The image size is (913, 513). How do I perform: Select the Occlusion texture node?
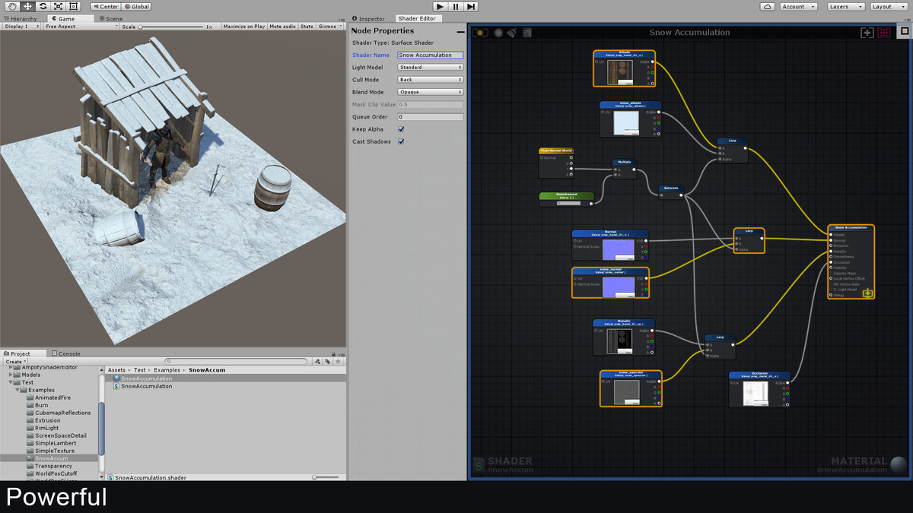coord(759,389)
